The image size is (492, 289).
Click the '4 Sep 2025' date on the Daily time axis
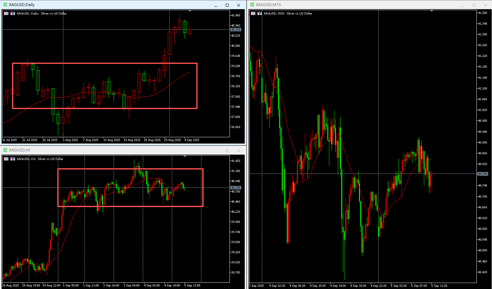pyautogui.click(x=192, y=140)
